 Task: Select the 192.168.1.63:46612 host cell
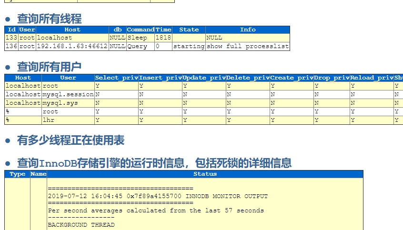[x=72, y=47]
